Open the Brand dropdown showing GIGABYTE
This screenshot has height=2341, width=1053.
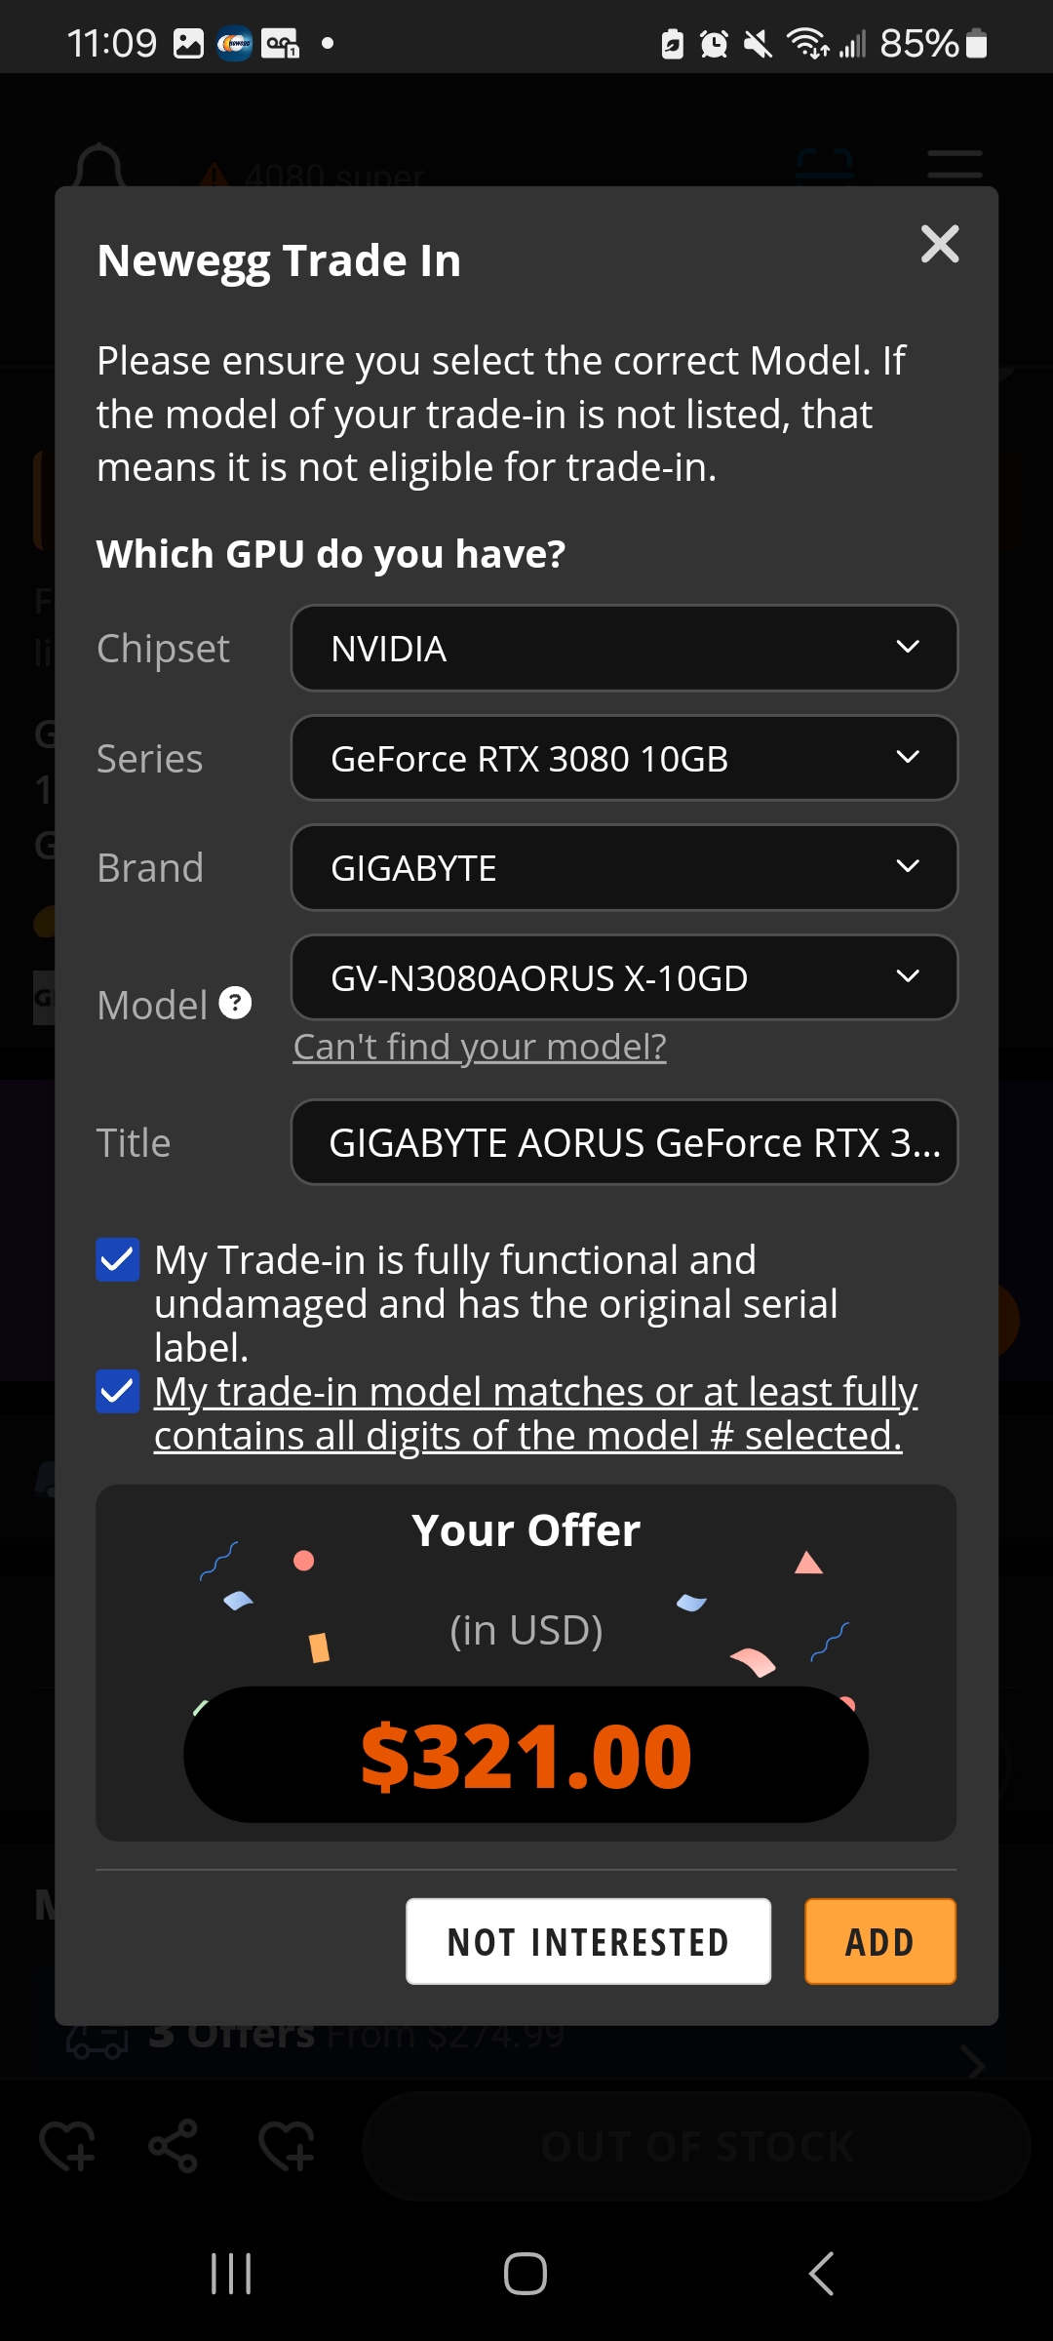tap(624, 868)
